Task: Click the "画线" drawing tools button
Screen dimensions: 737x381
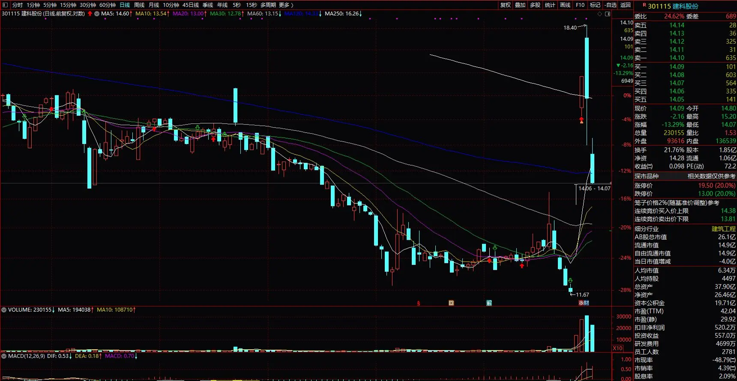Action: tap(565, 5)
